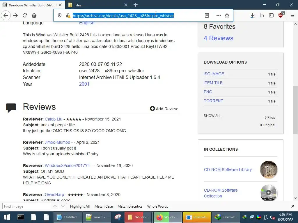Open reviewer OwenHarp's profile

pyautogui.click(x=54, y=195)
